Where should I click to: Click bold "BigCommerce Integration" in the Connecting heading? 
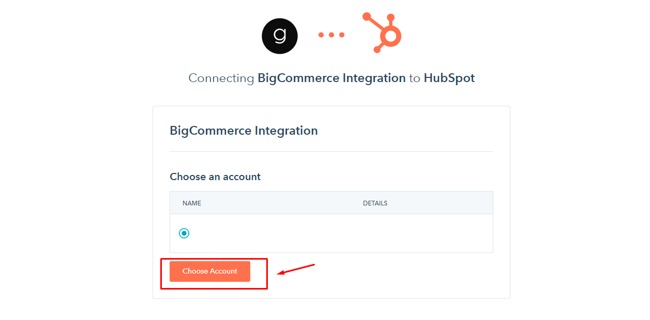pos(331,78)
